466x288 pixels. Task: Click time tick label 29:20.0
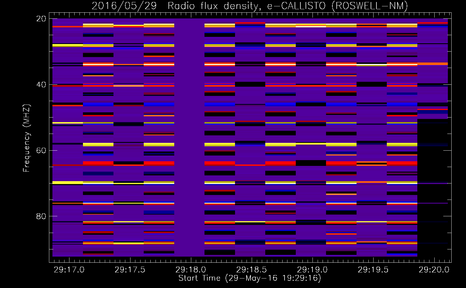[434, 270]
